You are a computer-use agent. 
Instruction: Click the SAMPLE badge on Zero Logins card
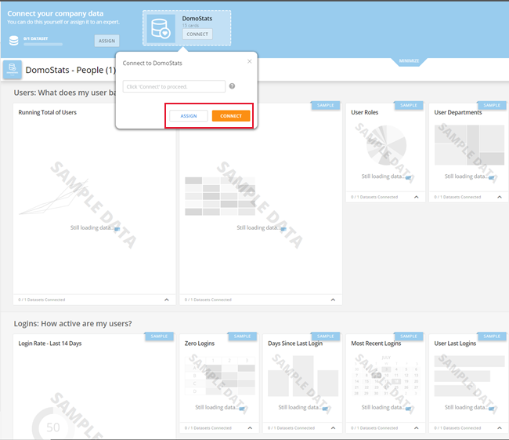click(242, 336)
